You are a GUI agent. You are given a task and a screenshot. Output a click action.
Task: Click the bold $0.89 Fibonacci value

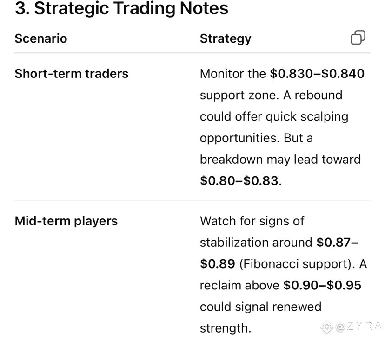(217, 264)
